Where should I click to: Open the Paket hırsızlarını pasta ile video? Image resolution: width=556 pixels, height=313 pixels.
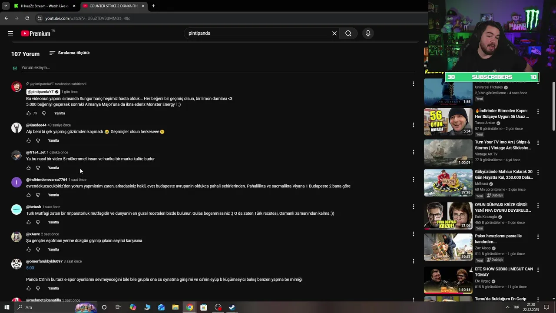coord(448,247)
